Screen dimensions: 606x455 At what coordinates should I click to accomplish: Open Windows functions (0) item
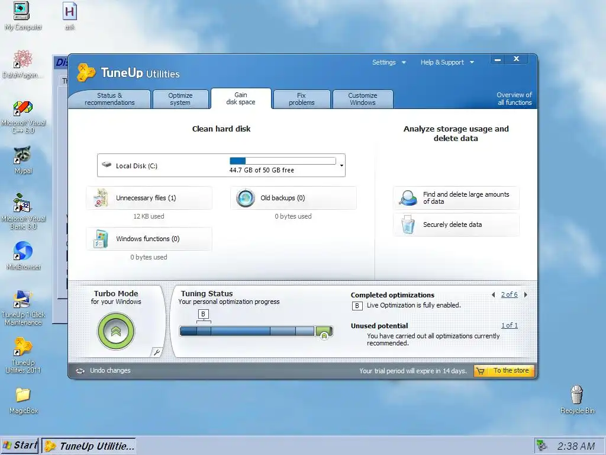coord(149,239)
